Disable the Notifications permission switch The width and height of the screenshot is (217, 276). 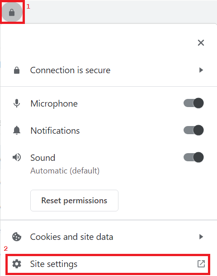(193, 130)
